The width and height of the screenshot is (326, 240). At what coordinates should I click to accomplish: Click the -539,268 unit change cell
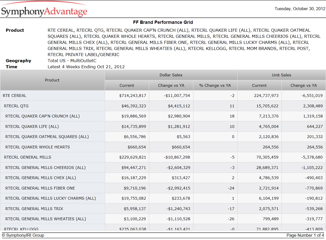304,209
